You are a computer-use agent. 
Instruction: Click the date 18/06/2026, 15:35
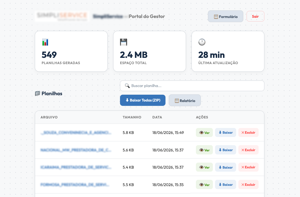point(168,185)
